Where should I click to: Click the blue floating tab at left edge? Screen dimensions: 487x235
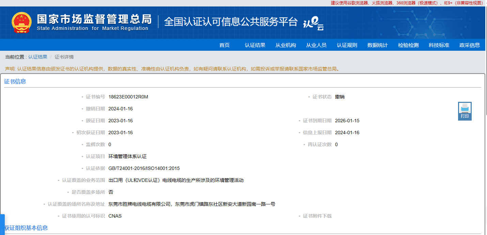coord(2,224)
